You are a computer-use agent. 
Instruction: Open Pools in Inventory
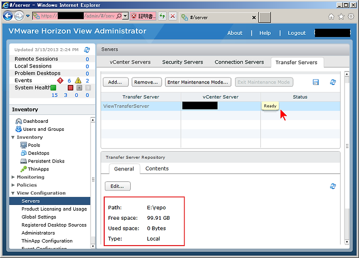pos(34,145)
